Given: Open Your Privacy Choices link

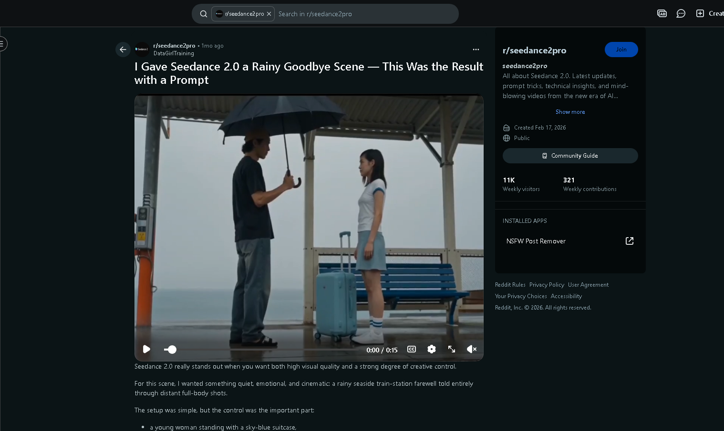Looking at the screenshot, I should pyautogui.click(x=521, y=296).
